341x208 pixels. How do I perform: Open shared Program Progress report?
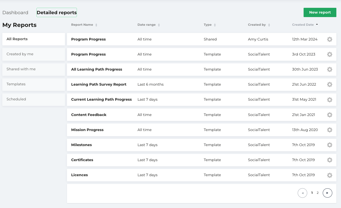[88, 39]
